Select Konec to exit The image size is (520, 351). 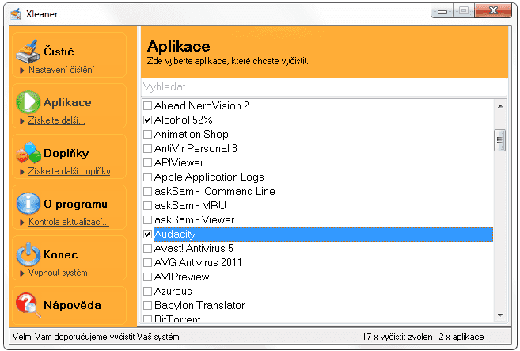(x=61, y=254)
